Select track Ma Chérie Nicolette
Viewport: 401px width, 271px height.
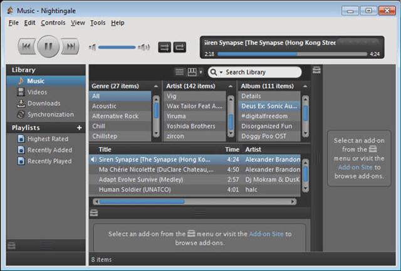[195, 170]
